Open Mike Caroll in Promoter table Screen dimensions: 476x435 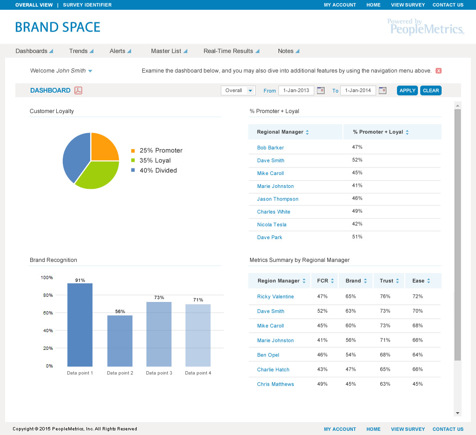pyautogui.click(x=270, y=173)
